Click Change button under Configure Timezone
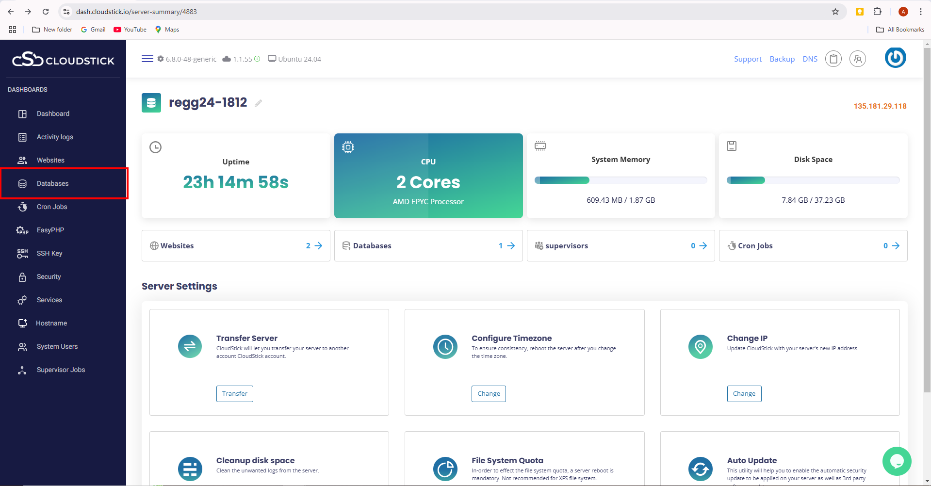This screenshot has height=486, width=931. 489,394
